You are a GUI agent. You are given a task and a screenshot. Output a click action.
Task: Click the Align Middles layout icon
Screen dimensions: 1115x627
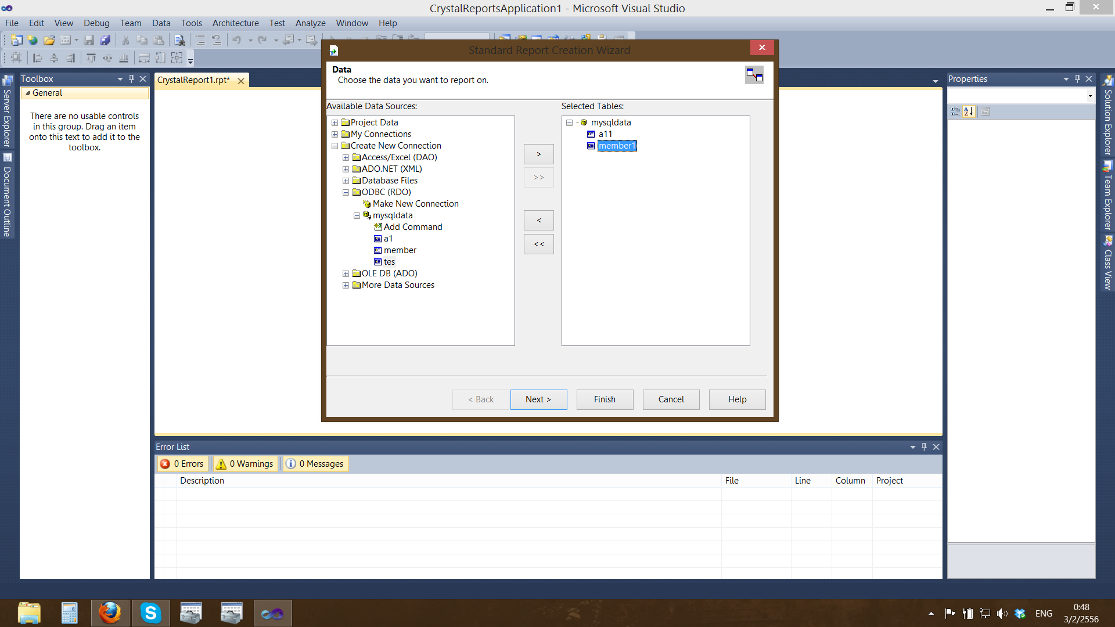[x=107, y=58]
